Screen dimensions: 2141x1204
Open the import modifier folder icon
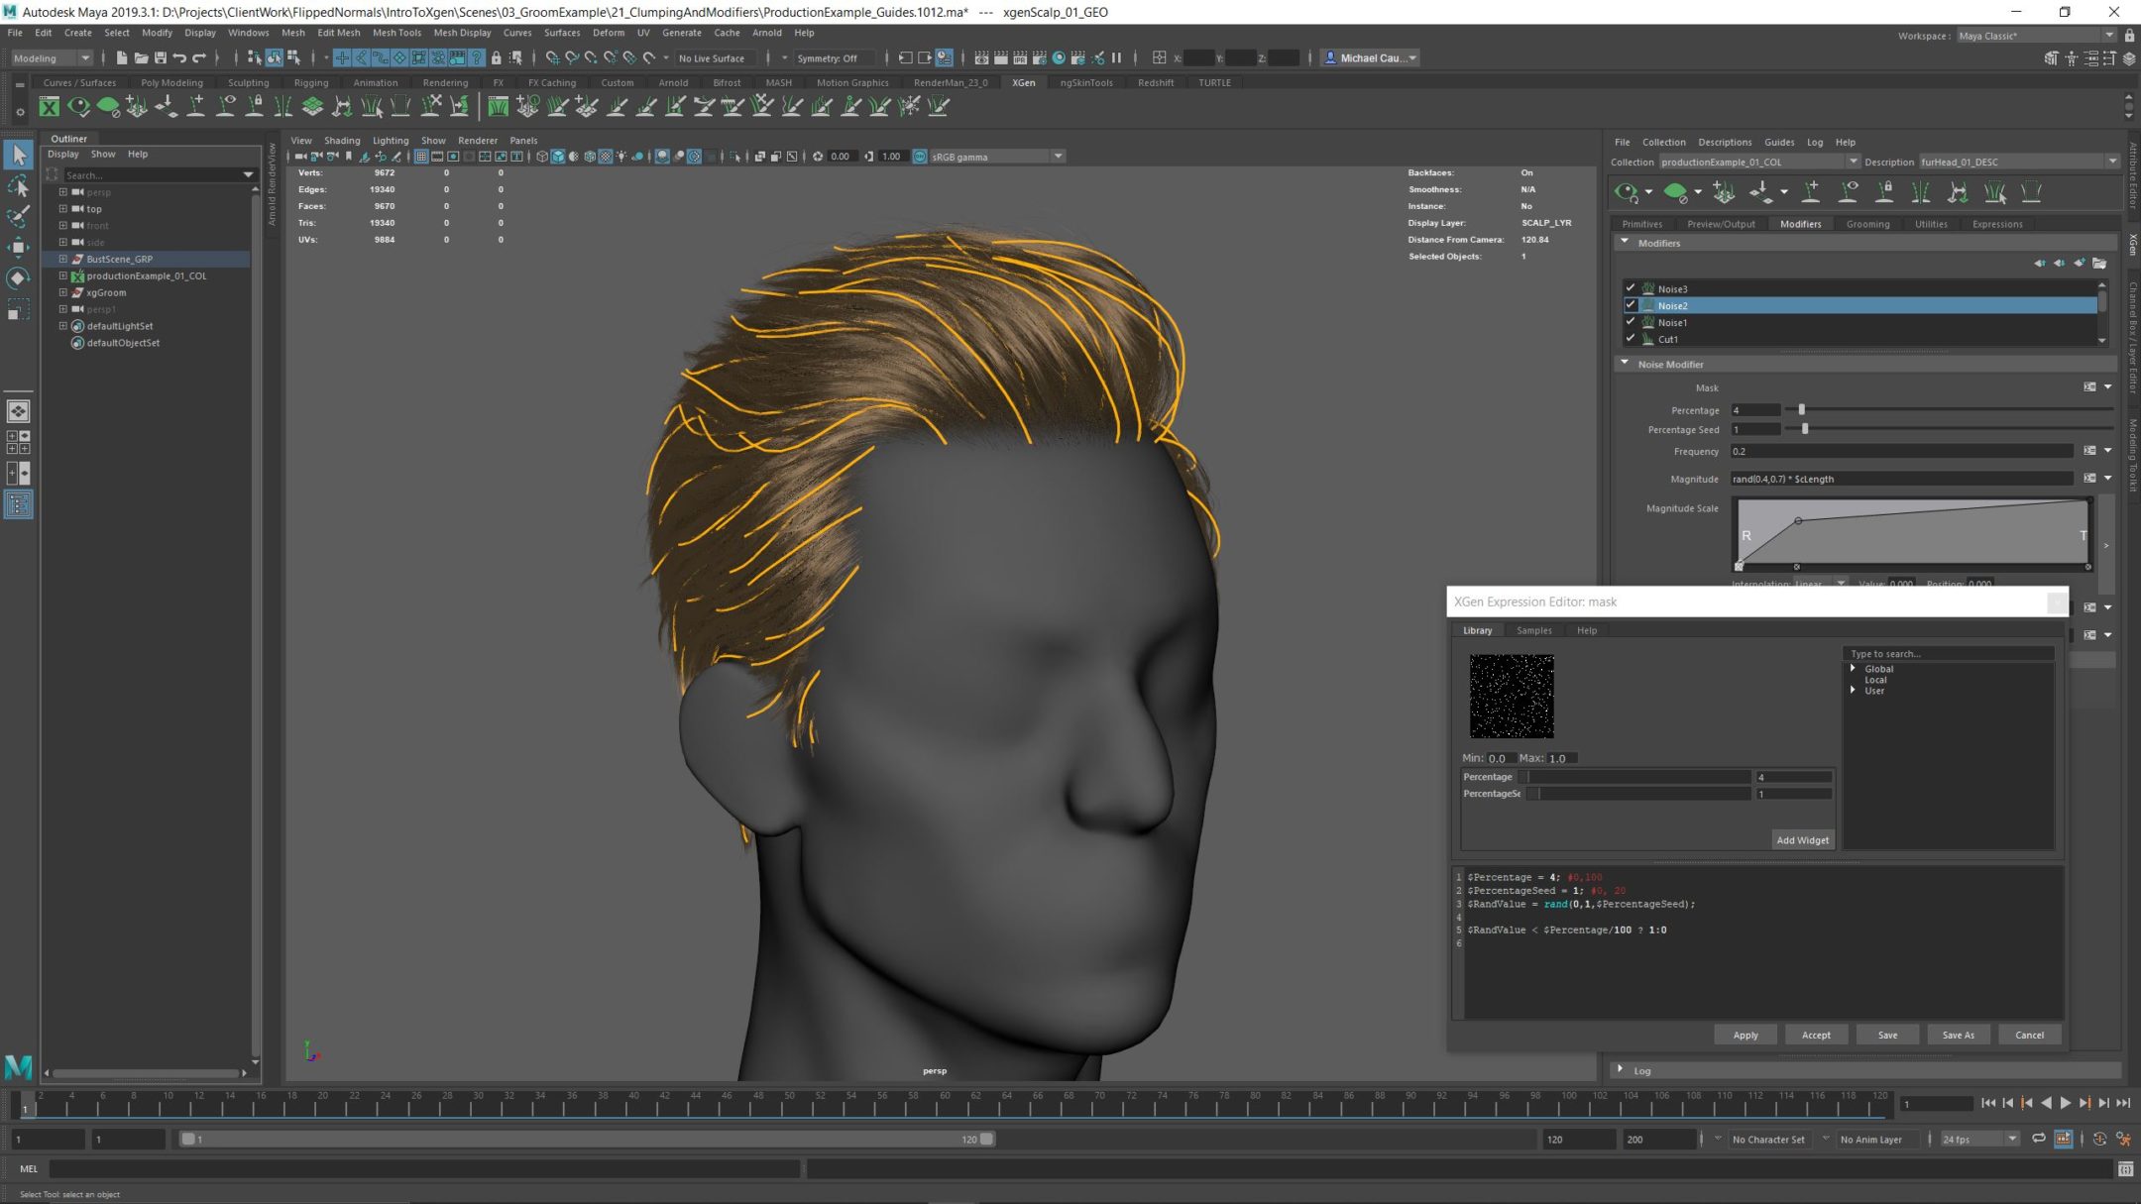[x=2099, y=263]
